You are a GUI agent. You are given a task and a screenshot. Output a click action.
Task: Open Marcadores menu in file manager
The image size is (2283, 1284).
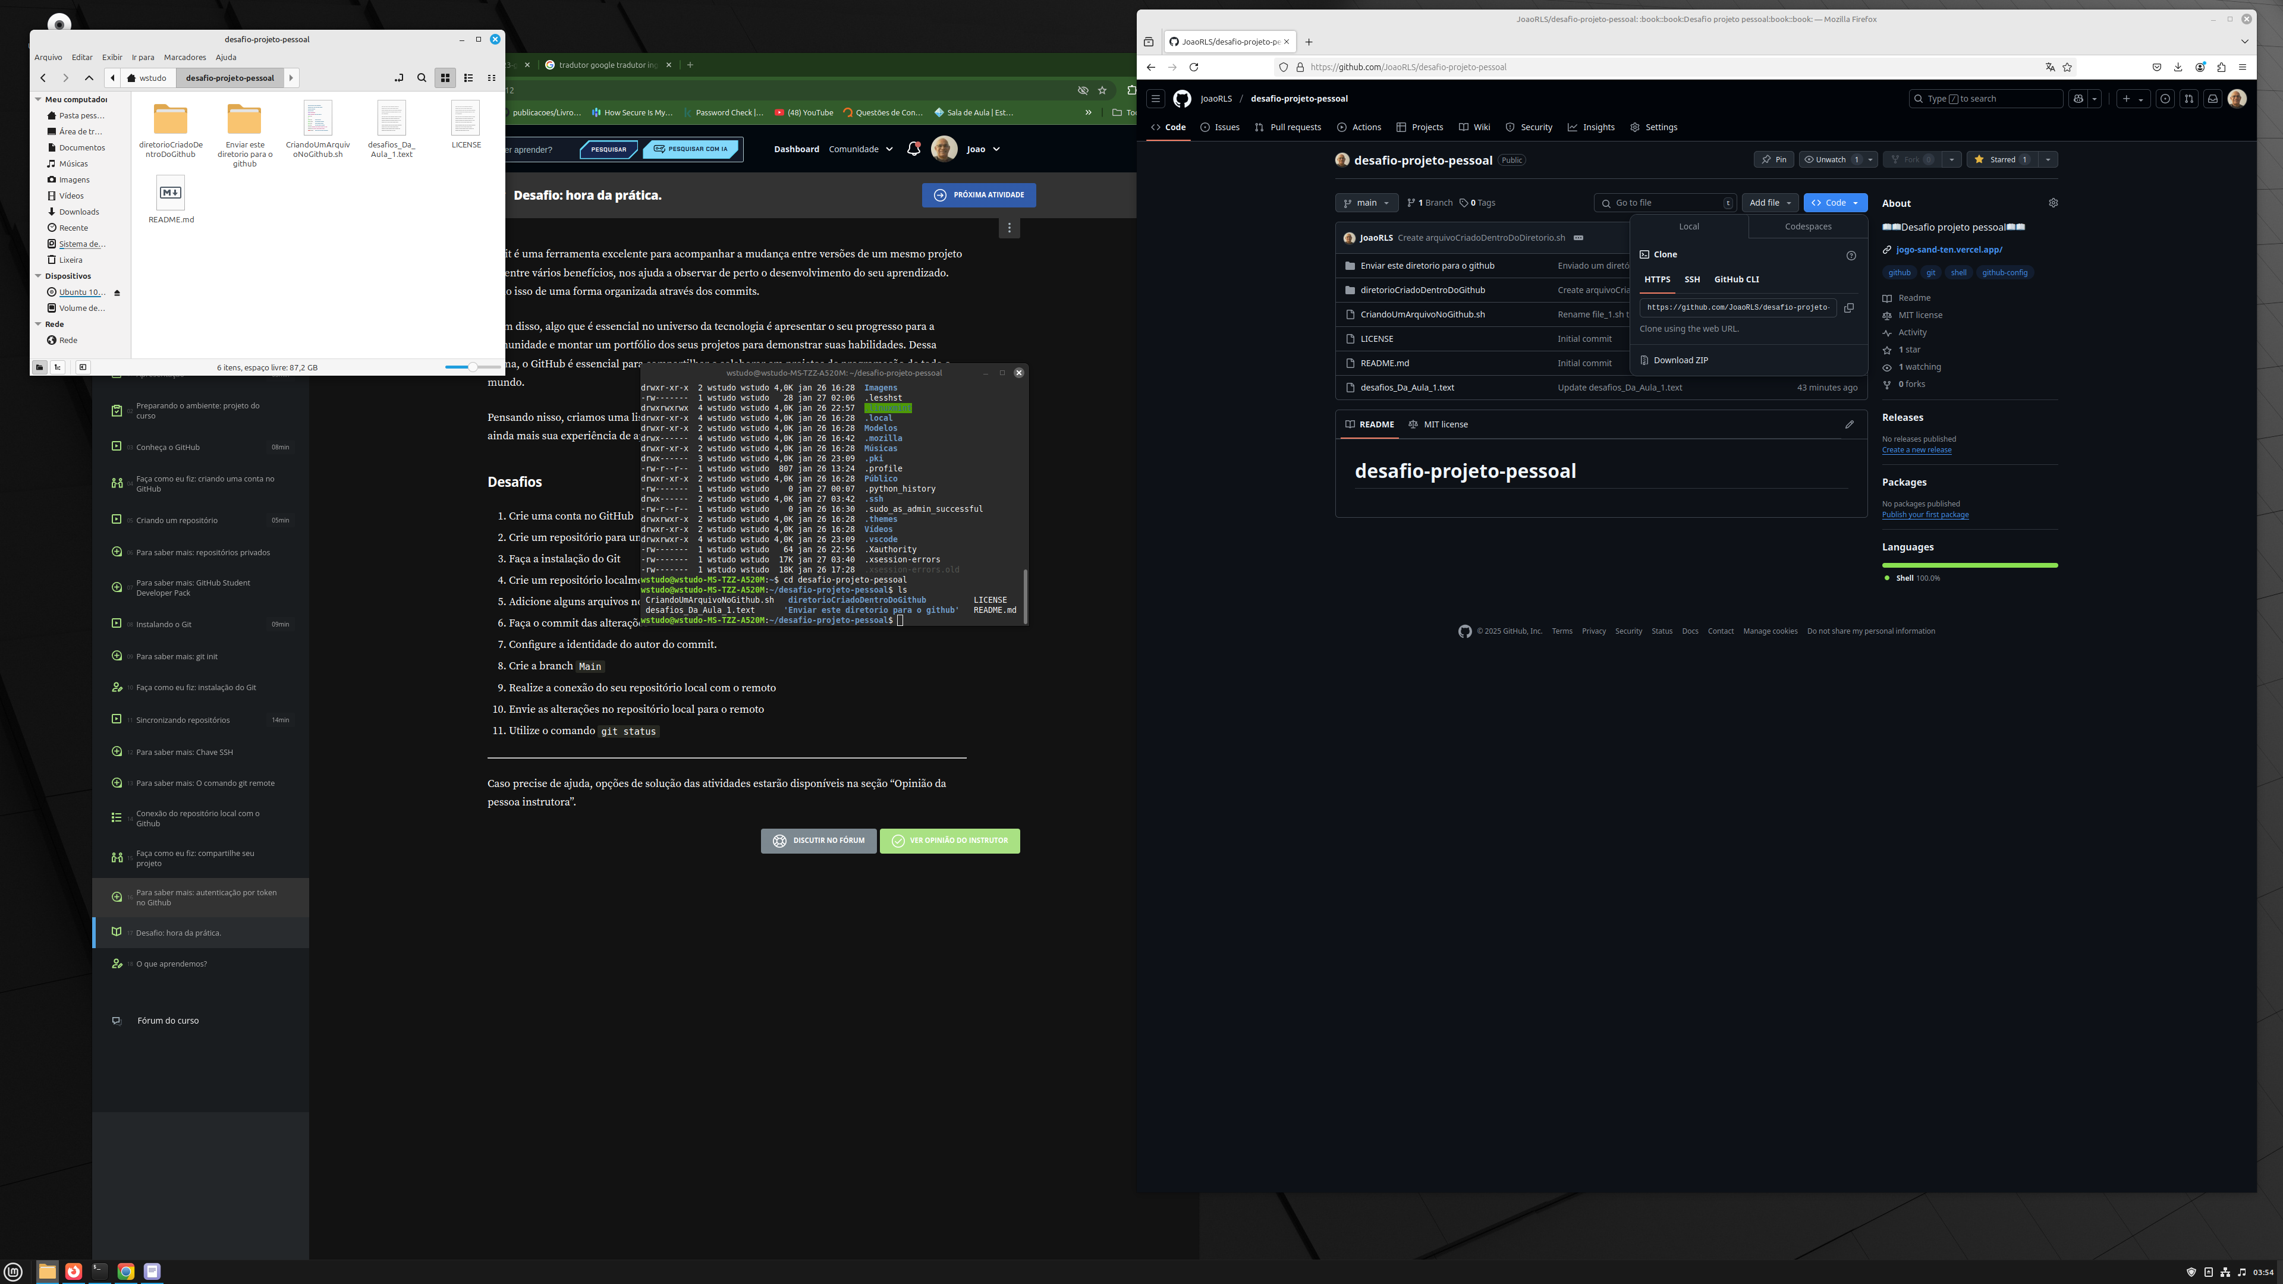(x=184, y=58)
